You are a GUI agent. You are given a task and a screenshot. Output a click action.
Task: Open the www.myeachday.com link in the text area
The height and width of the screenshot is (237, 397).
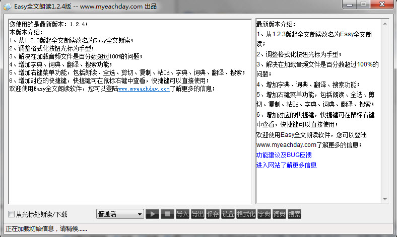tap(144, 89)
